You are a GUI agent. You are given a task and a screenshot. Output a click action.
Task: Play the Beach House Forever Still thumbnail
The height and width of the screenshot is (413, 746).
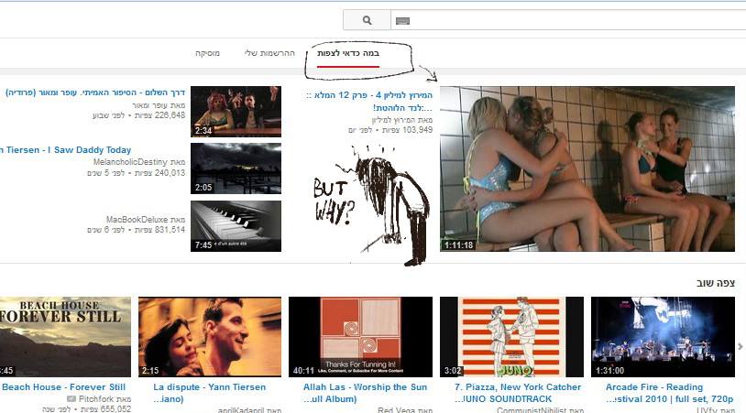64,336
